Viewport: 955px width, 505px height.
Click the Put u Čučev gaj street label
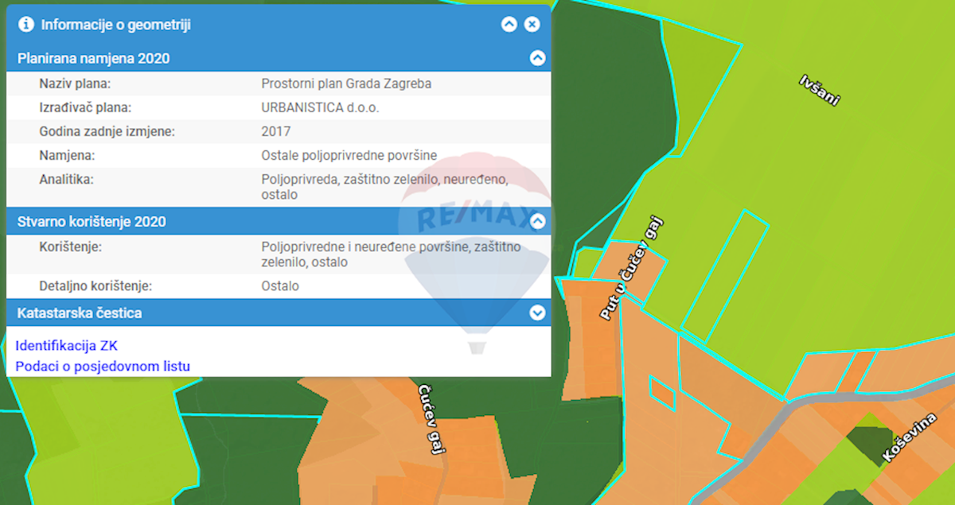(632, 270)
